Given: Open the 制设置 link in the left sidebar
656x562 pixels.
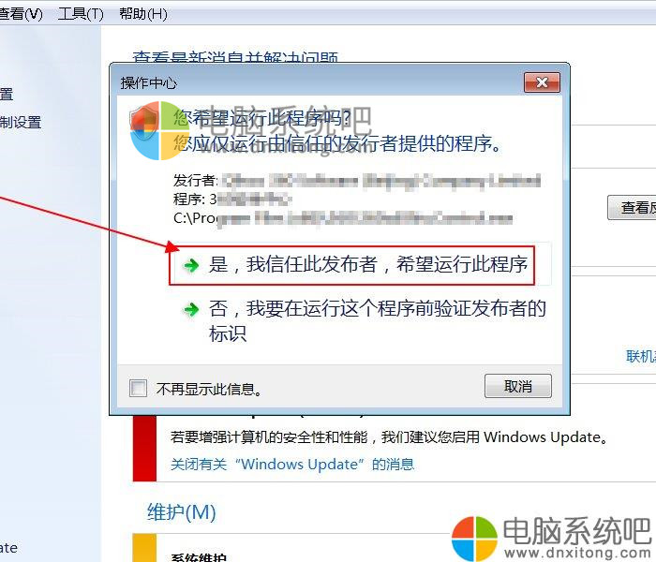Looking at the screenshot, I should [x=21, y=122].
